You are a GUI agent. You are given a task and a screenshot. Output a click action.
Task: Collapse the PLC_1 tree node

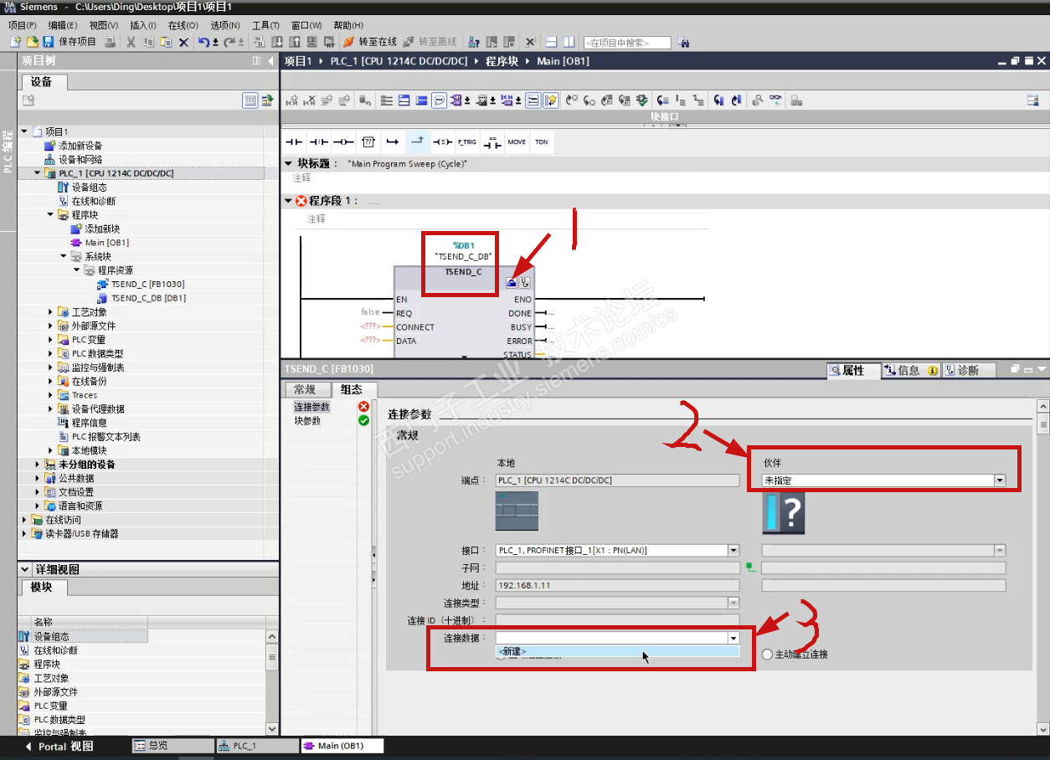[x=37, y=173]
